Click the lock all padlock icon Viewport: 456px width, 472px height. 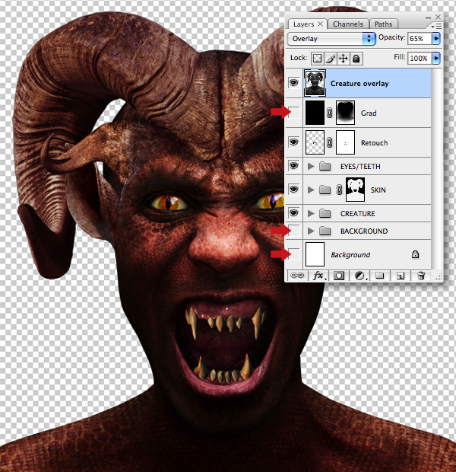coord(356,58)
